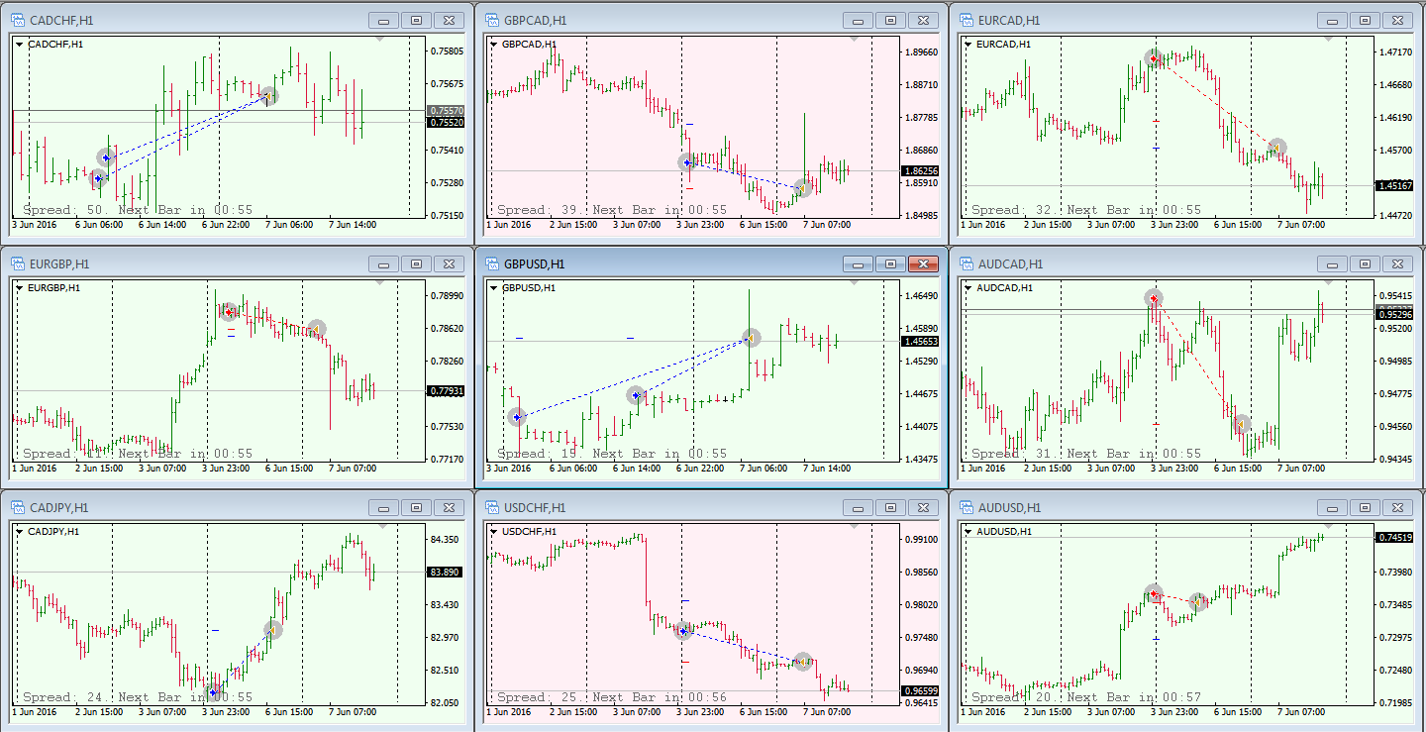Click the EURCAD,H1 window chart icon
This screenshot has height=732, width=1426.
[968, 20]
